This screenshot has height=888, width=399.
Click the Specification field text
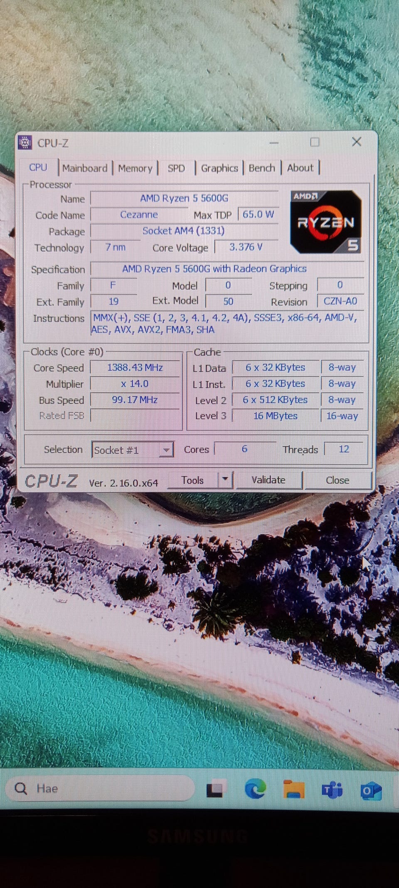tap(214, 269)
